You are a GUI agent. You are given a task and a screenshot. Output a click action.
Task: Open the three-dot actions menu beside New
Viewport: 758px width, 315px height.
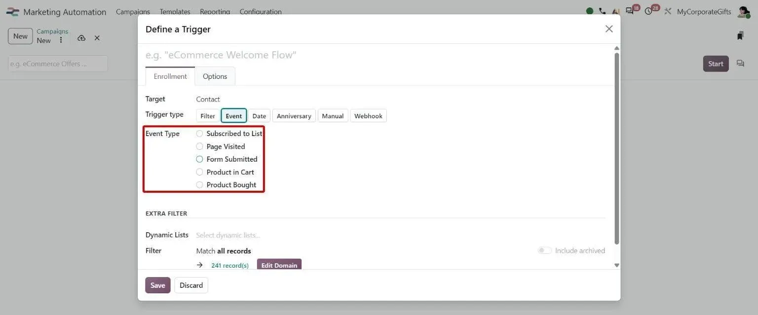click(x=61, y=40)
